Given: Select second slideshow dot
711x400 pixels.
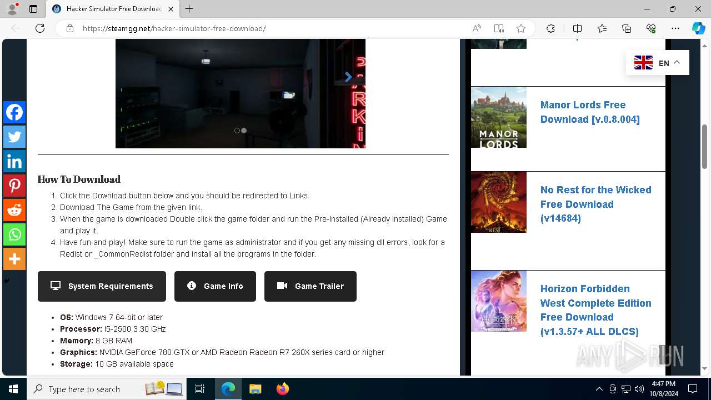Looking at the screenshot, I should click(x=244, y=131).
